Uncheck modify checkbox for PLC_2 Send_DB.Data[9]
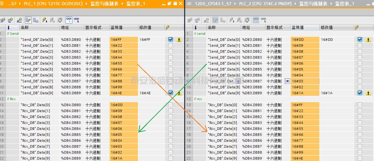Viewport: 374px width, 161px height. coord(360,93)
